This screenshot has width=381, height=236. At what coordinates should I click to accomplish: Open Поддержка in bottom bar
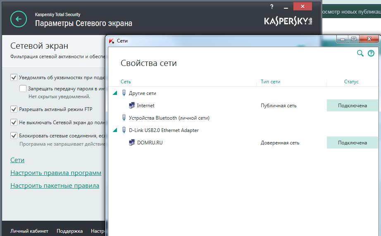tap(69, 231)
